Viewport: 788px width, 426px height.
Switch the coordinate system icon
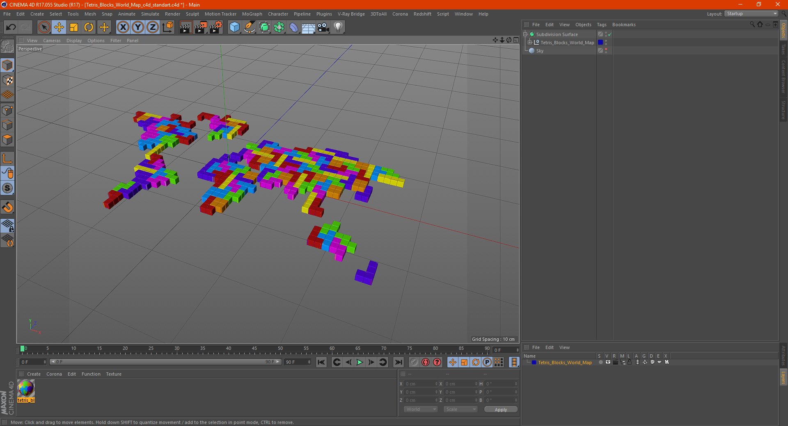tap(167, 27)
